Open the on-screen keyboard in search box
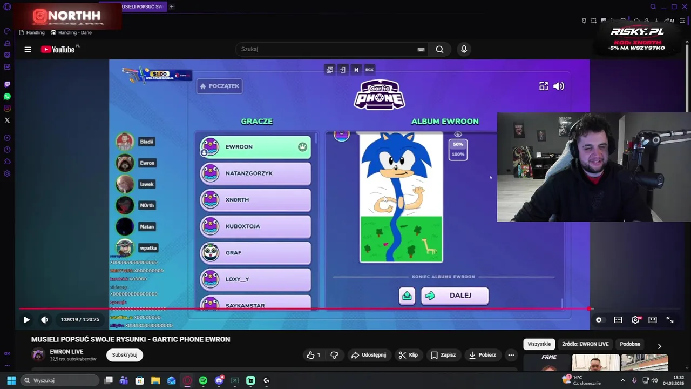This screenshot has width=691, height=389. [x=421, y=49]
